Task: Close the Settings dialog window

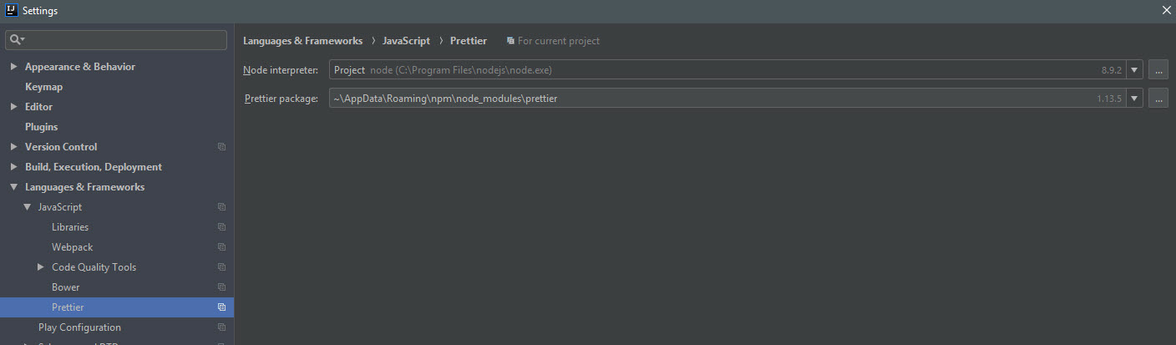Action: point(1166,10)
